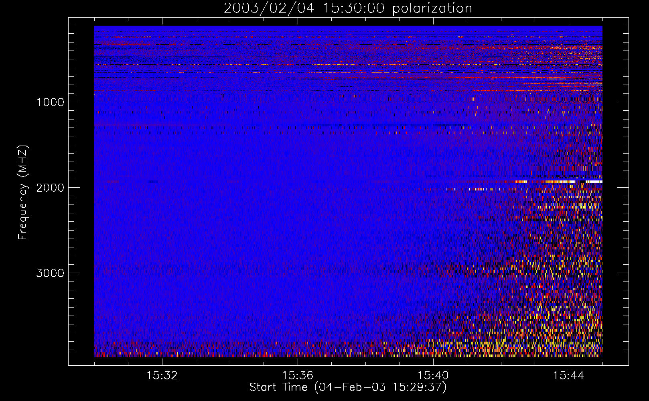Click the 'Start Time (04-Feb-03 15:29:37)' label
The height and width of the screenshot is (401, 649).
tap(348, 387)
